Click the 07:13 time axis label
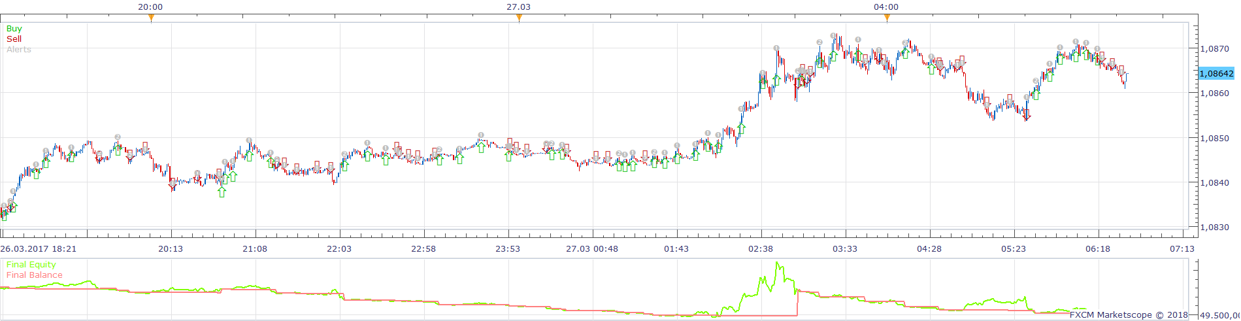This screenshot has height=321, width=1241. click(x=1182, y=249)
